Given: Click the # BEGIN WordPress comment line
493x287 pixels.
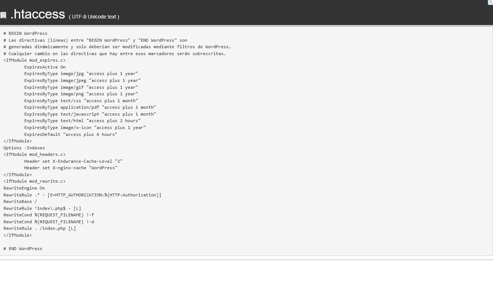Looking at the screenshot, I should coord(25,33).
